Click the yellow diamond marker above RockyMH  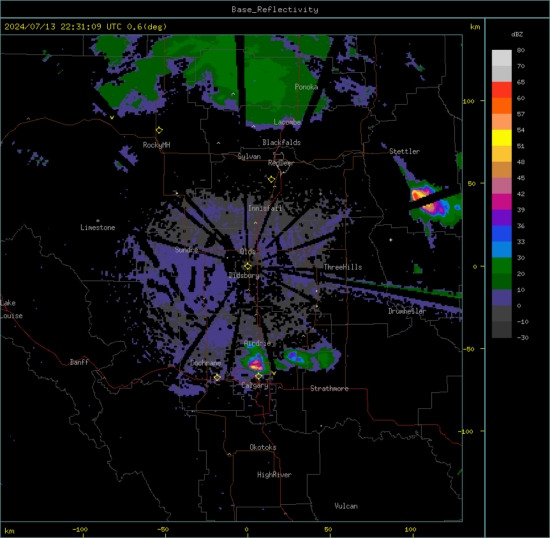tap(160, 130)
